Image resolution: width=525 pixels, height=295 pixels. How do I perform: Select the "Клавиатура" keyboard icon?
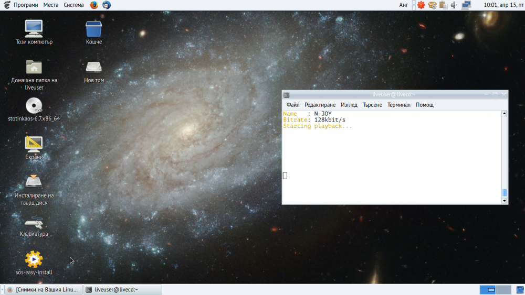34,226
